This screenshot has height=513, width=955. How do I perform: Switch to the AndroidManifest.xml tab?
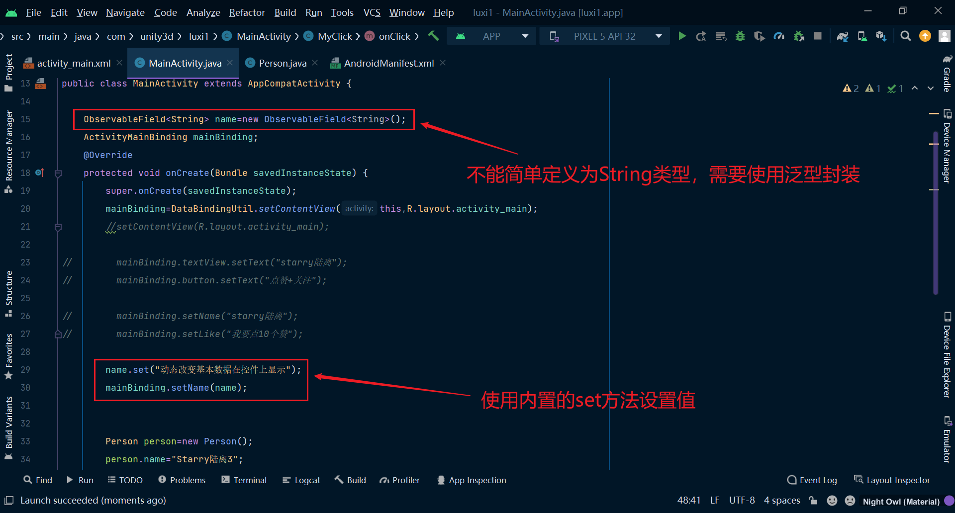point(388,63)
